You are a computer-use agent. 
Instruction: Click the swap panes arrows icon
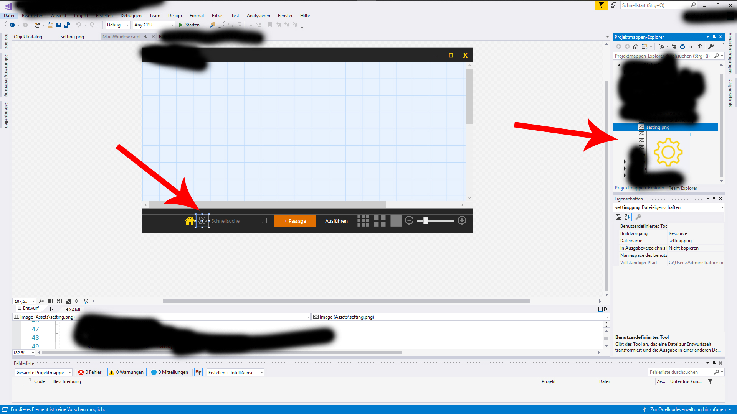(x=51, y=309)
